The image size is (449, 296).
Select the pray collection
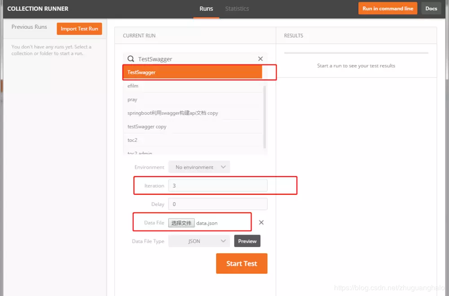click(x=193, y=100)
